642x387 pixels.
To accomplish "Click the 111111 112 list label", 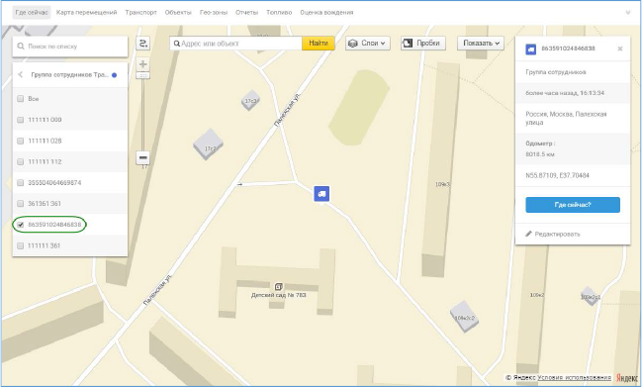I will pyautogui.click(x=45, y=161).
